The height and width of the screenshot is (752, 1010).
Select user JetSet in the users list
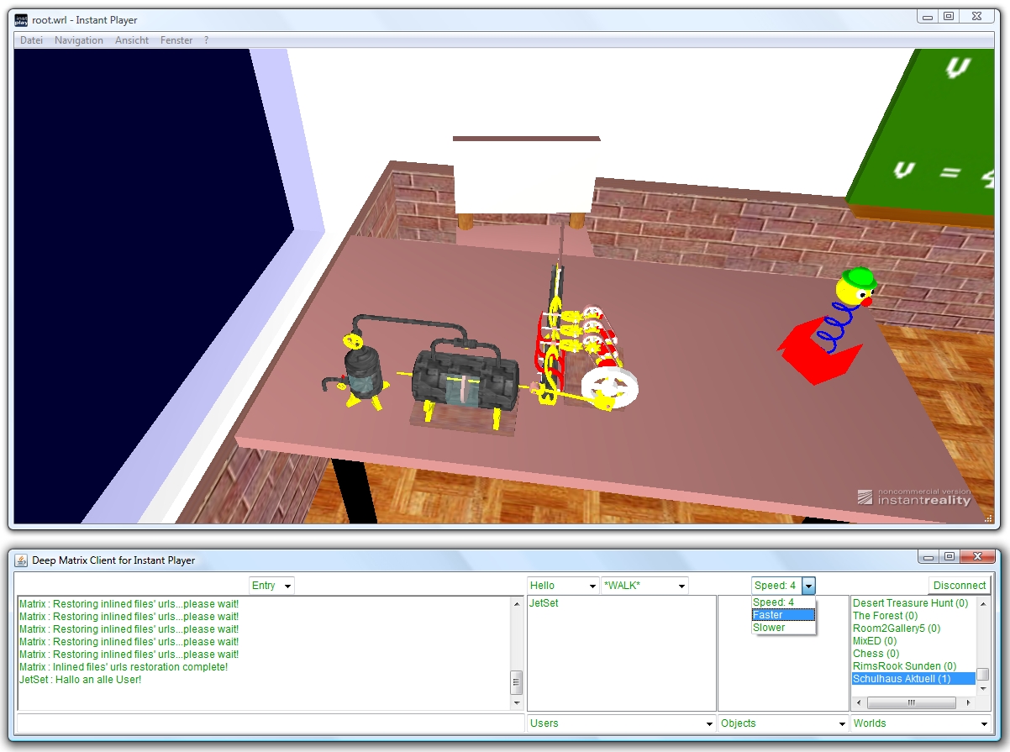coord(544,603)
